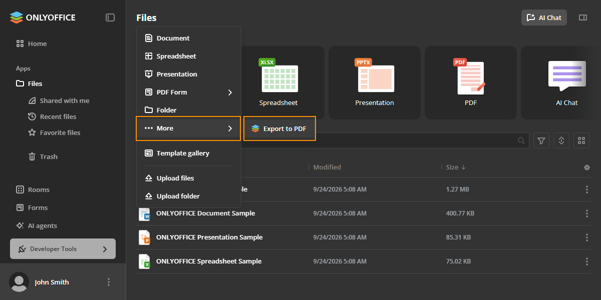Click the Spreadsheet Sample file icon
The height and width of the screenshot is (300, 601).
click(x=144, y=261)
